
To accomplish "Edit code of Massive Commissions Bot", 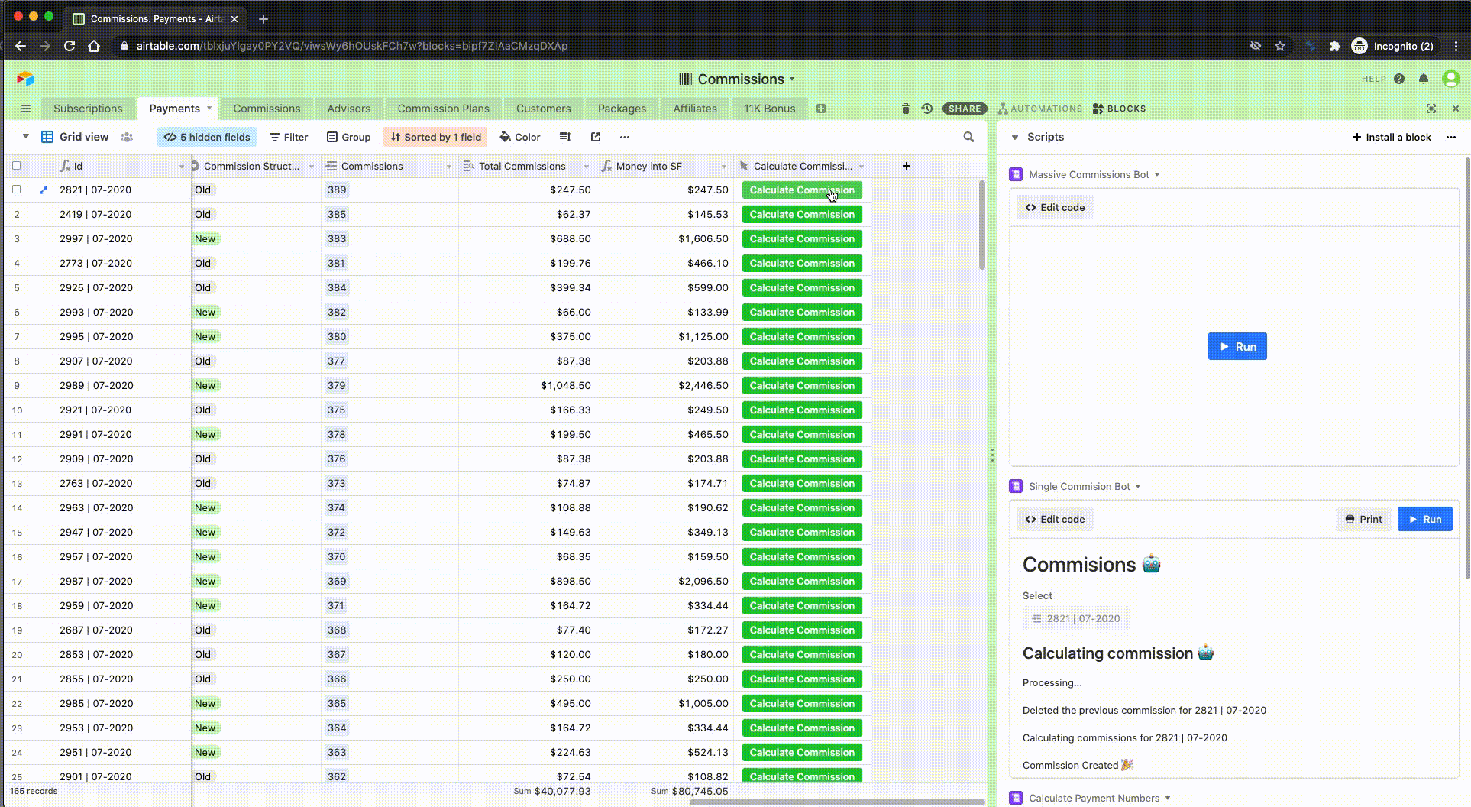I will tap(1055, 207).
